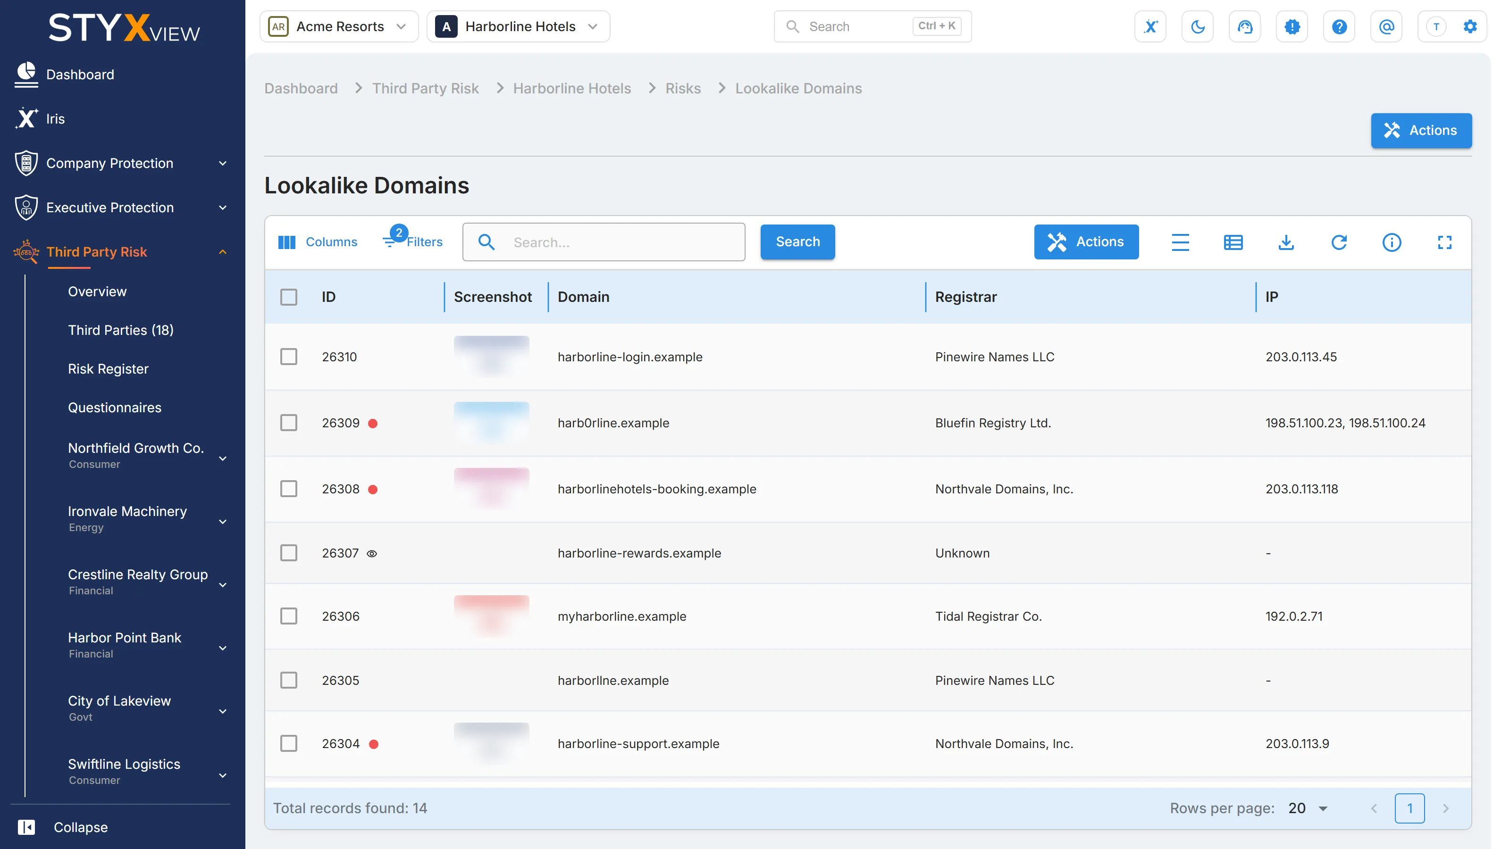Open Dashboard in the sidebar

click(x=80, y=75)
